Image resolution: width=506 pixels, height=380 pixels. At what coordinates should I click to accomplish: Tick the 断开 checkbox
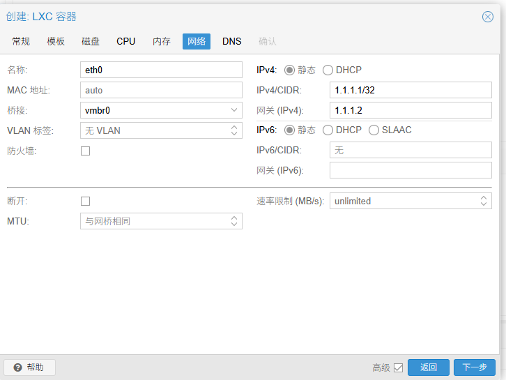(86, 201)
